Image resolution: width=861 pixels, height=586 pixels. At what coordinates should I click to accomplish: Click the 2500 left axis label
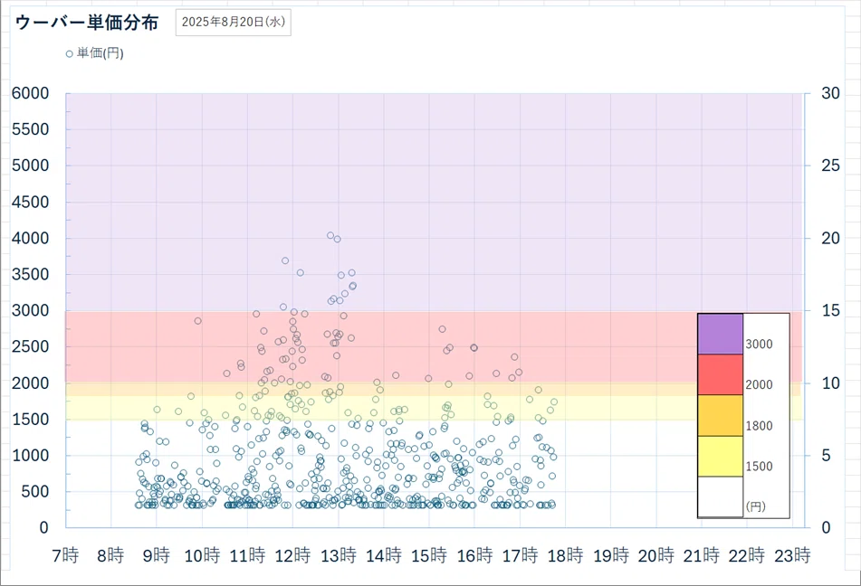[x=30, y=346]
